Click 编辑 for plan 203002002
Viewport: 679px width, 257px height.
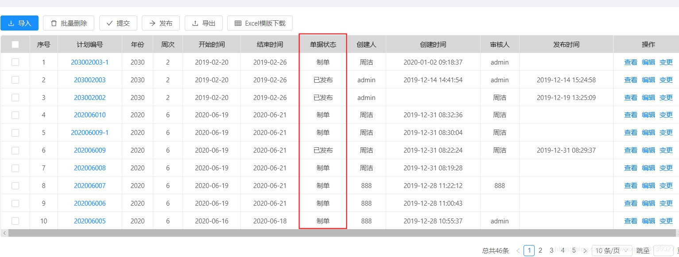coord(648,98)
